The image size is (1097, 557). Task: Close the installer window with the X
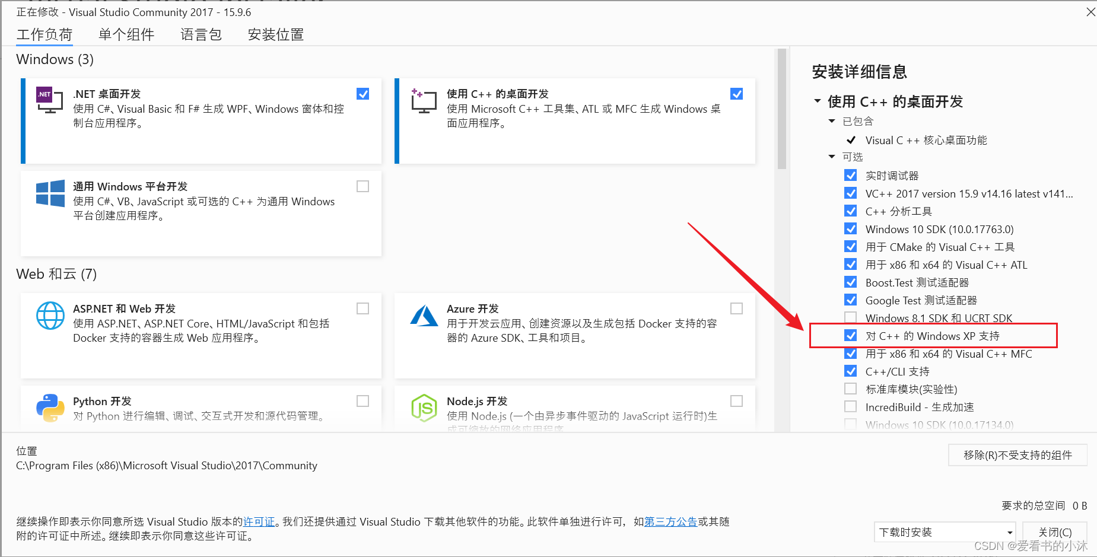[x=1090, y=12]
